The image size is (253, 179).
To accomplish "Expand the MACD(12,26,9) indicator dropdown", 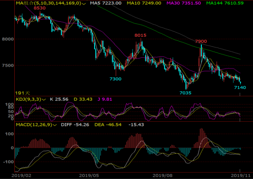I will pos(55,125).
